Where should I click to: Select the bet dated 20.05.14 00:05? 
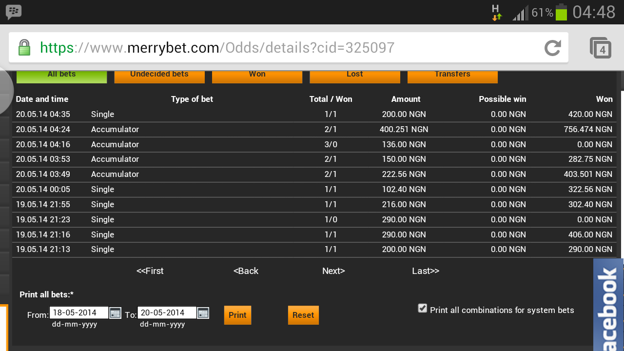[314, 190]
